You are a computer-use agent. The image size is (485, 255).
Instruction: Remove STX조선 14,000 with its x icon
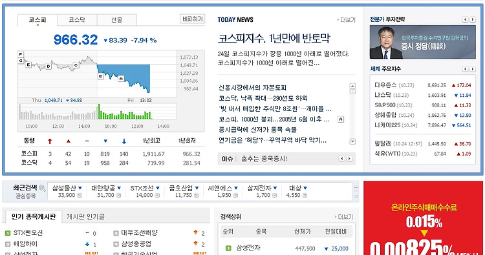pos(157,196)
